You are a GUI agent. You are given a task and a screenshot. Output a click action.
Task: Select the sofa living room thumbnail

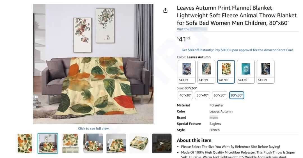tap(48, 143)
